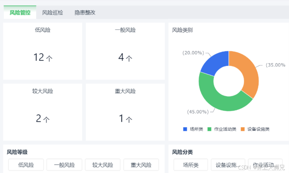
Task: Click the 风险类别 panel title
Action: coord(182,30)
